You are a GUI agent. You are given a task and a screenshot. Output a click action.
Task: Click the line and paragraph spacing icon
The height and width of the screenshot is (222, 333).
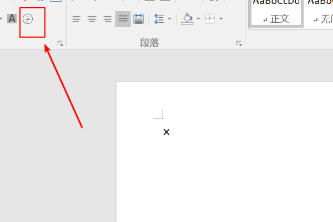click(x=159, y=19)
